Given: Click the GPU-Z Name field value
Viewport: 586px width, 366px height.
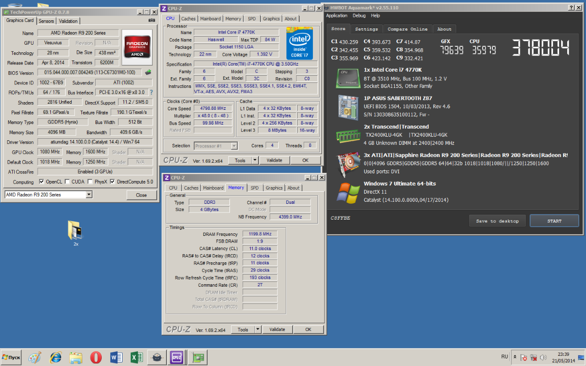Looking at the screenshot, I should pyautogui.click(x=78, y=33).
